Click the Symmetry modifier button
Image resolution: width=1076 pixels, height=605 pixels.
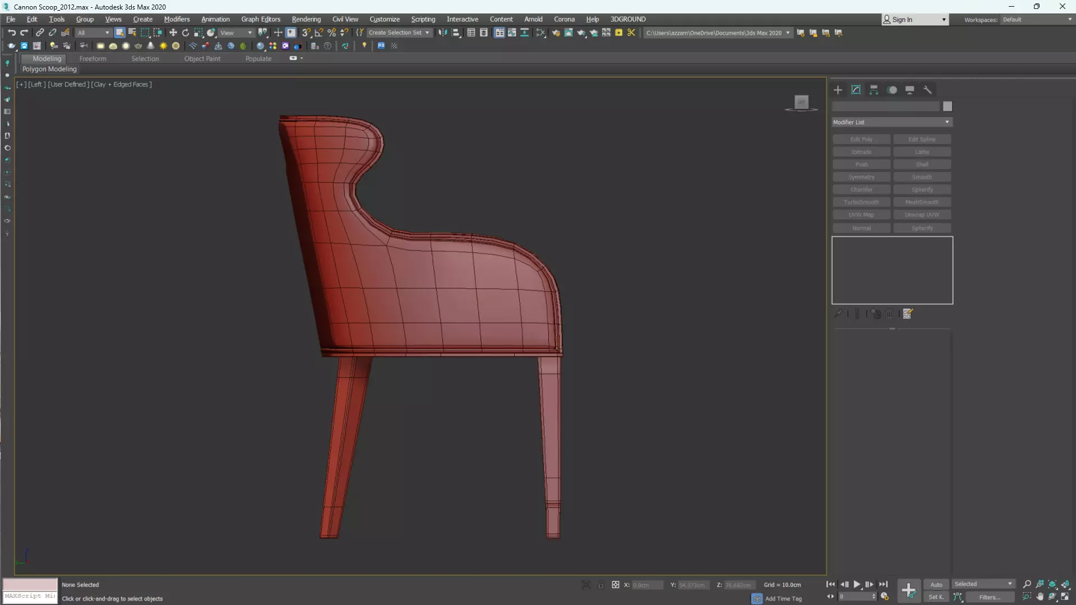click(x=861, y=177)
